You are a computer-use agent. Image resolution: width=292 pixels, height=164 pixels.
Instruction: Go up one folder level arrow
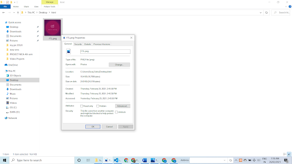[18, 13]
